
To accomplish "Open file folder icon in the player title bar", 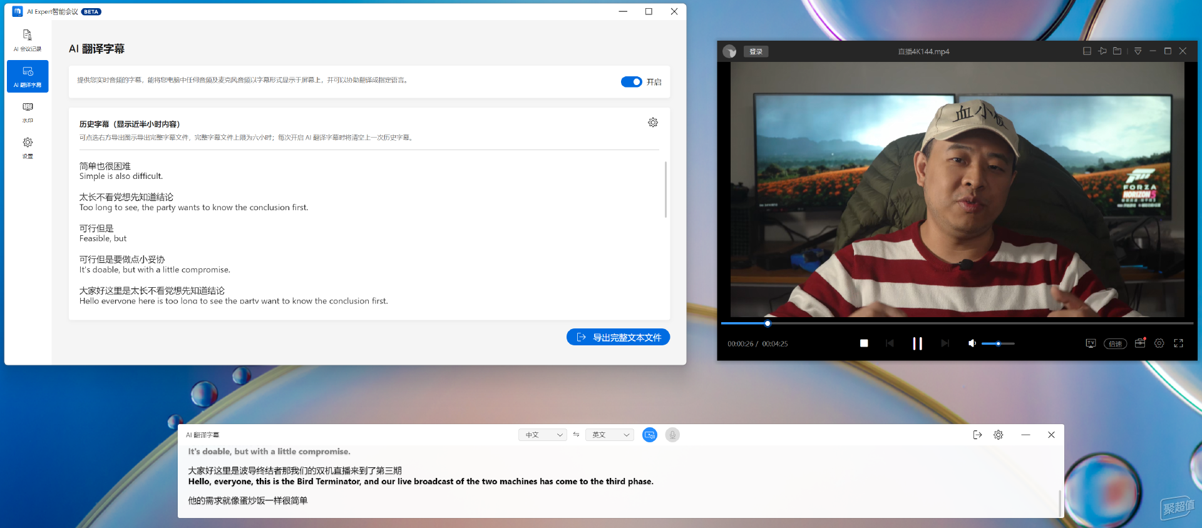I will tap(1117, 51).
